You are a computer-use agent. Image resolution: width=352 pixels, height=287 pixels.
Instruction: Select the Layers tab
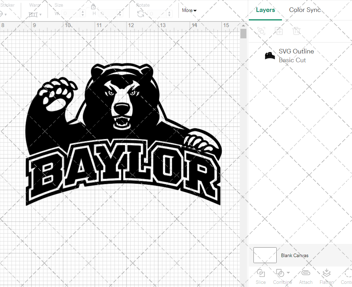(265, 10)
